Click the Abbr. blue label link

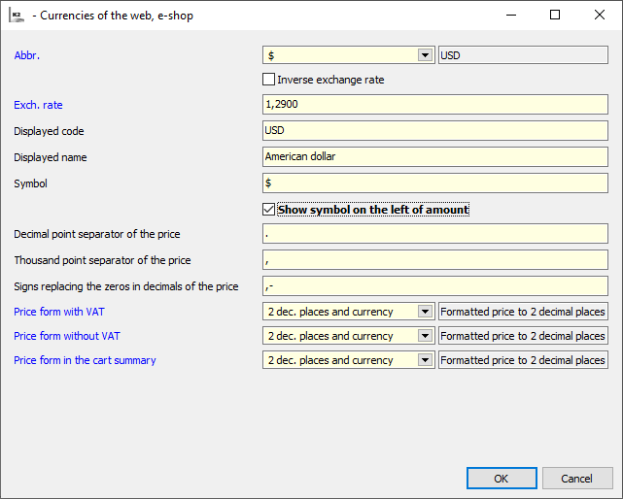pyautogui.click(x=27, y=55)
